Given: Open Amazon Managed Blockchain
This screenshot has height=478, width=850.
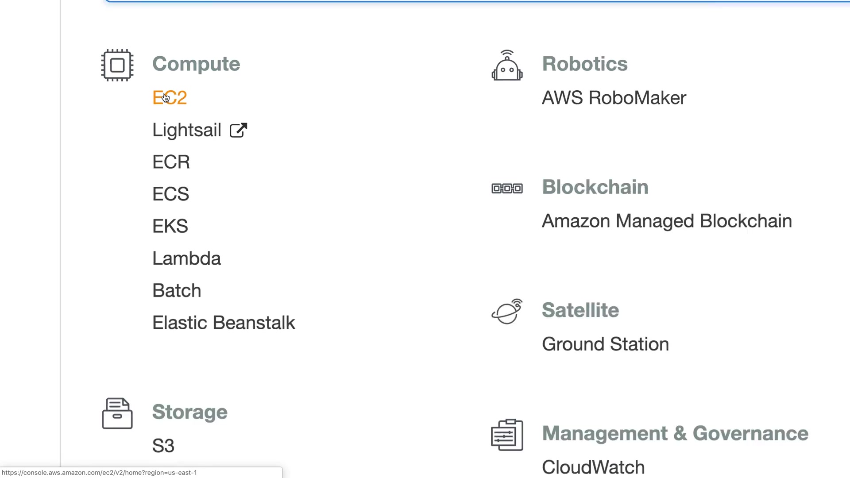Looking at the screenshot, I should tap(667, 221).
